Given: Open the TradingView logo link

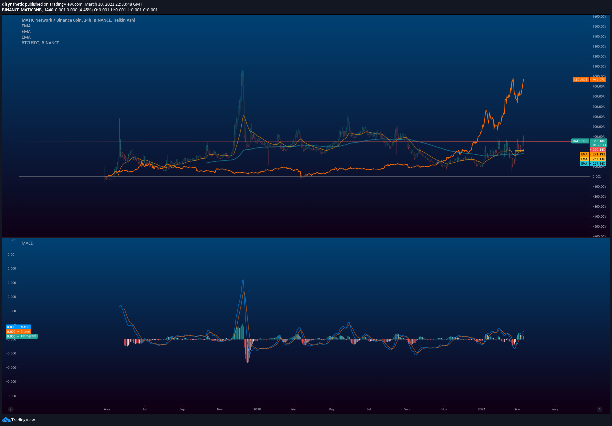Looking at the screenshot, I should [19, 420].
